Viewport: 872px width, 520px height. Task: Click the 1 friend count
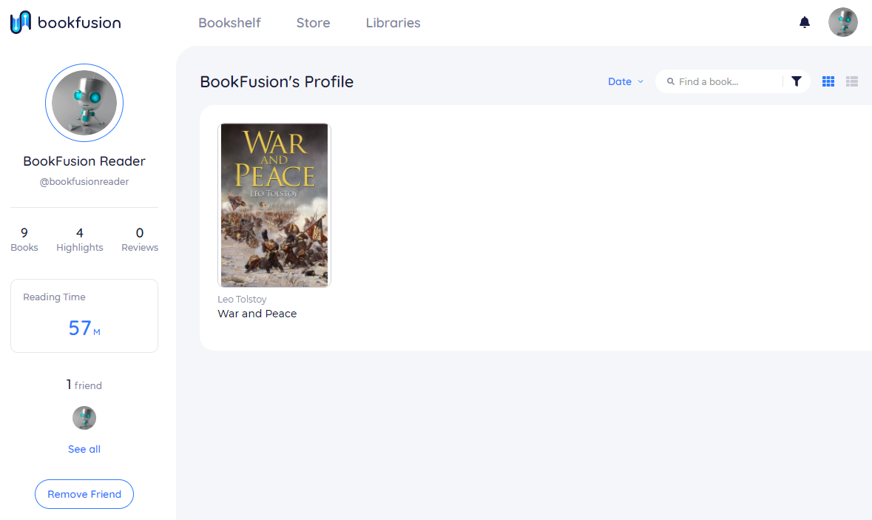[84, 385]
